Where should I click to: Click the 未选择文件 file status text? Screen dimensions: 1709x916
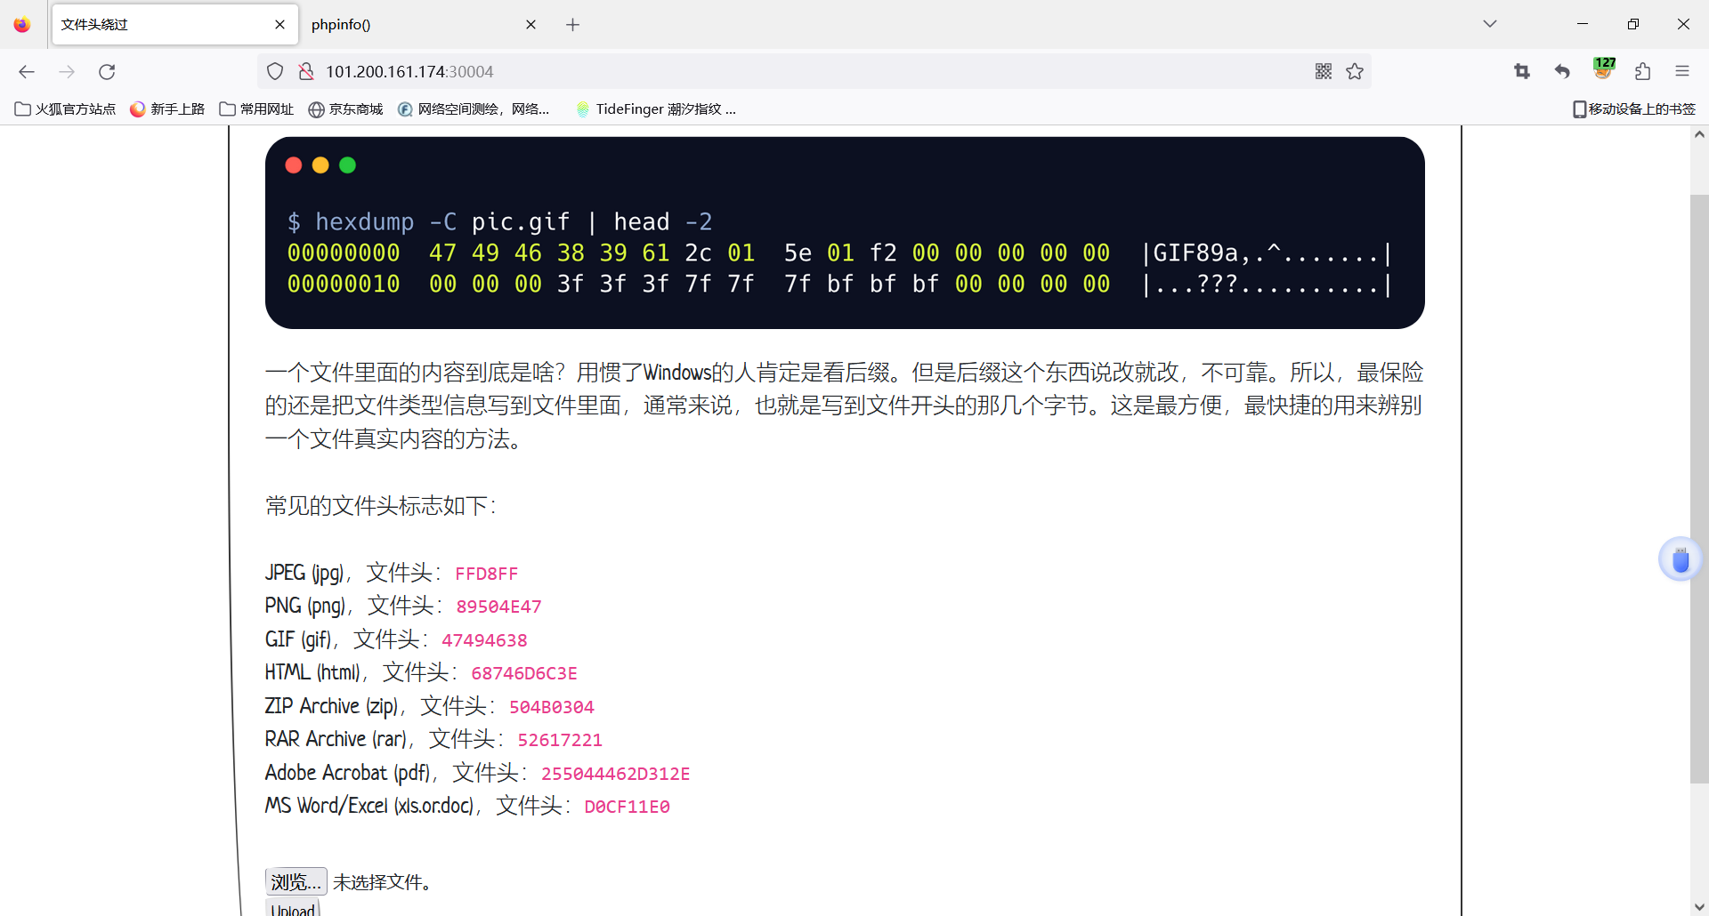(x=382, y=882)
